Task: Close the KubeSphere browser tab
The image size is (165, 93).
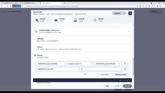Action: (x=61, y=3)
